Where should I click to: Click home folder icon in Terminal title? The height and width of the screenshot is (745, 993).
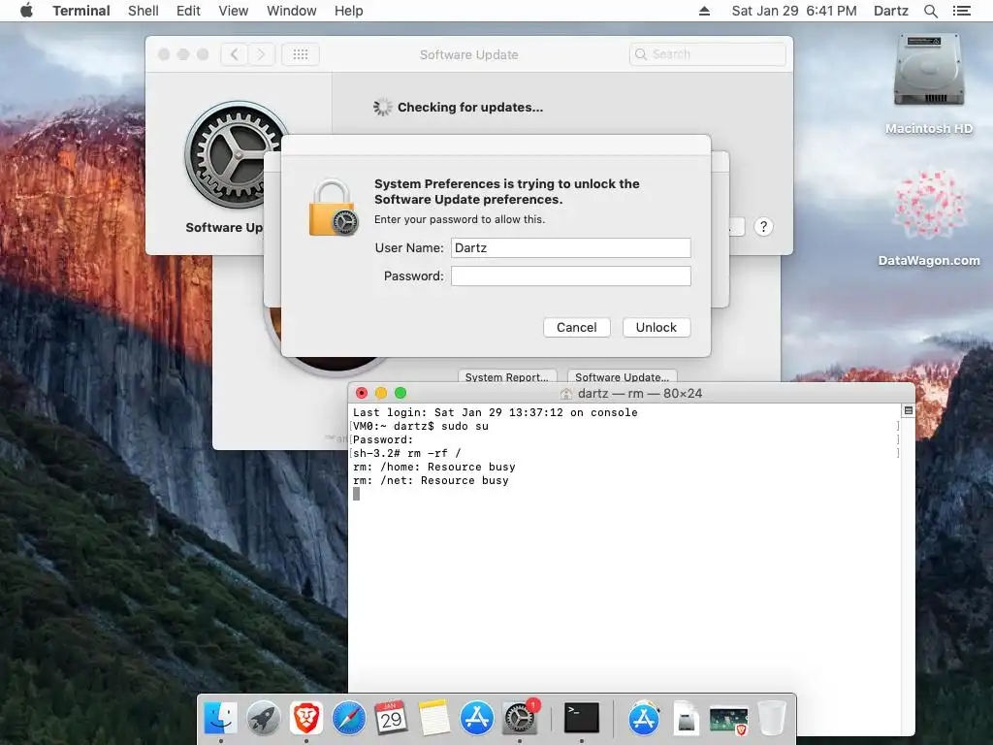click(566, 394)
